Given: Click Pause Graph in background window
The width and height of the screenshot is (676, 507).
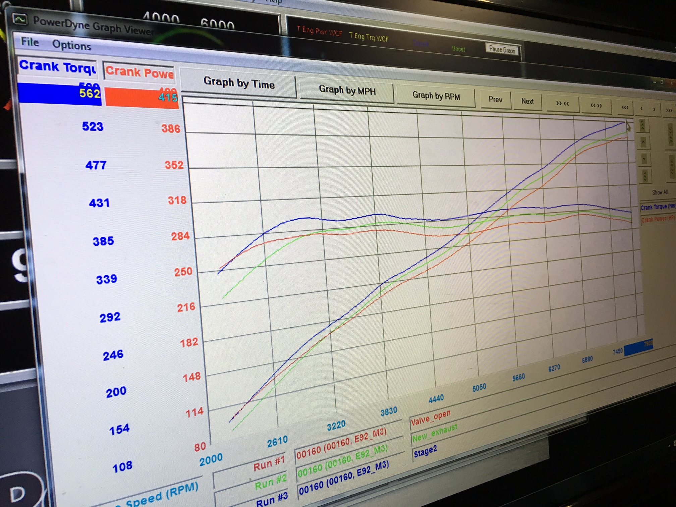Looking at the screenshot, I should tap(502, 50).
